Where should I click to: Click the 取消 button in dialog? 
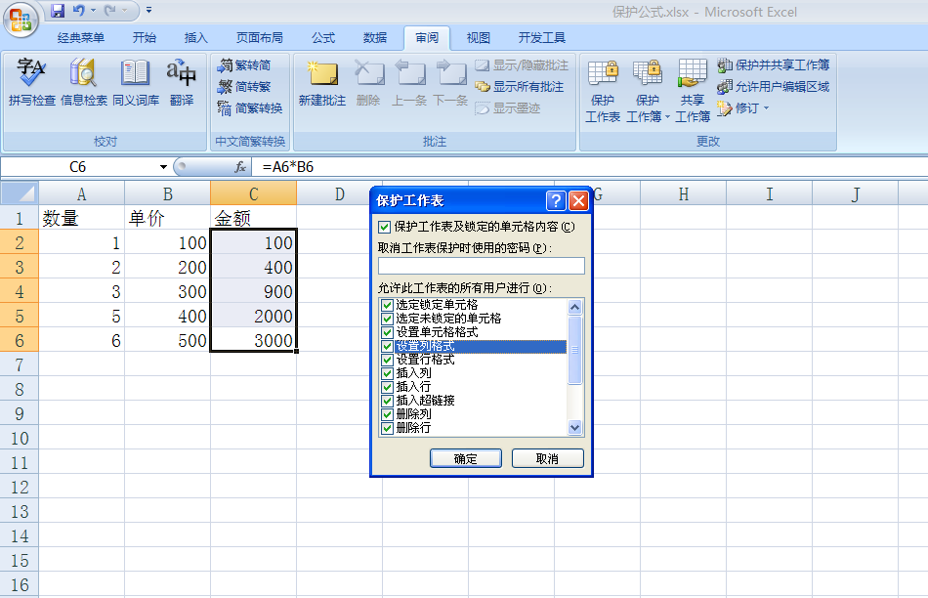pyautogui.click(x=547, y=458)
